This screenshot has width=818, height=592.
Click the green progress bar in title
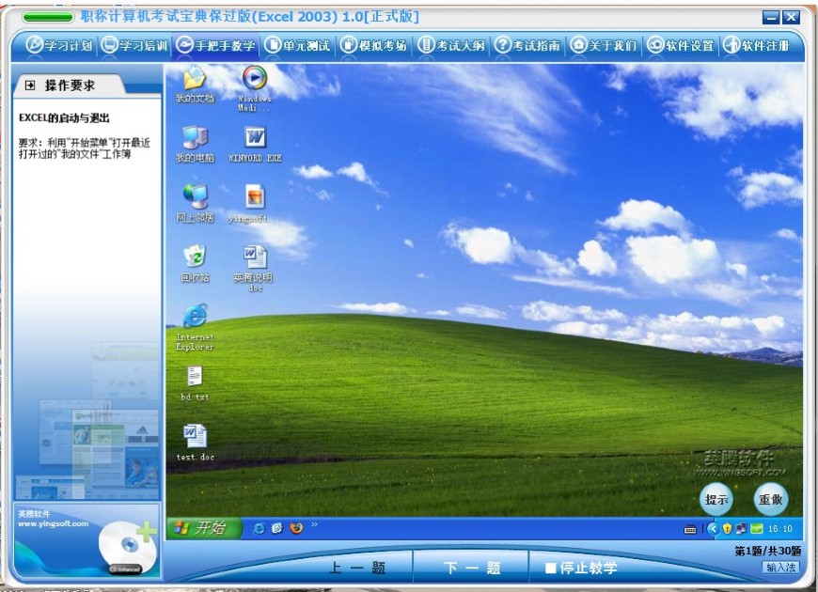click(47, 17)
